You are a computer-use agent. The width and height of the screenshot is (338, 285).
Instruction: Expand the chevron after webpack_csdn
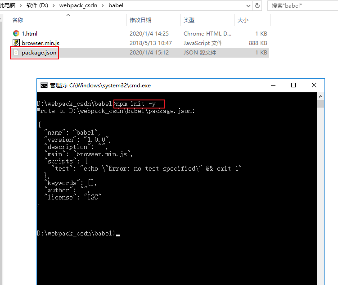(103, 5)
